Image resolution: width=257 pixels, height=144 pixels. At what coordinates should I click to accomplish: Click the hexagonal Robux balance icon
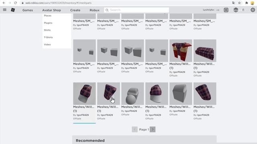pyautogui.click(x=236, y=10)
